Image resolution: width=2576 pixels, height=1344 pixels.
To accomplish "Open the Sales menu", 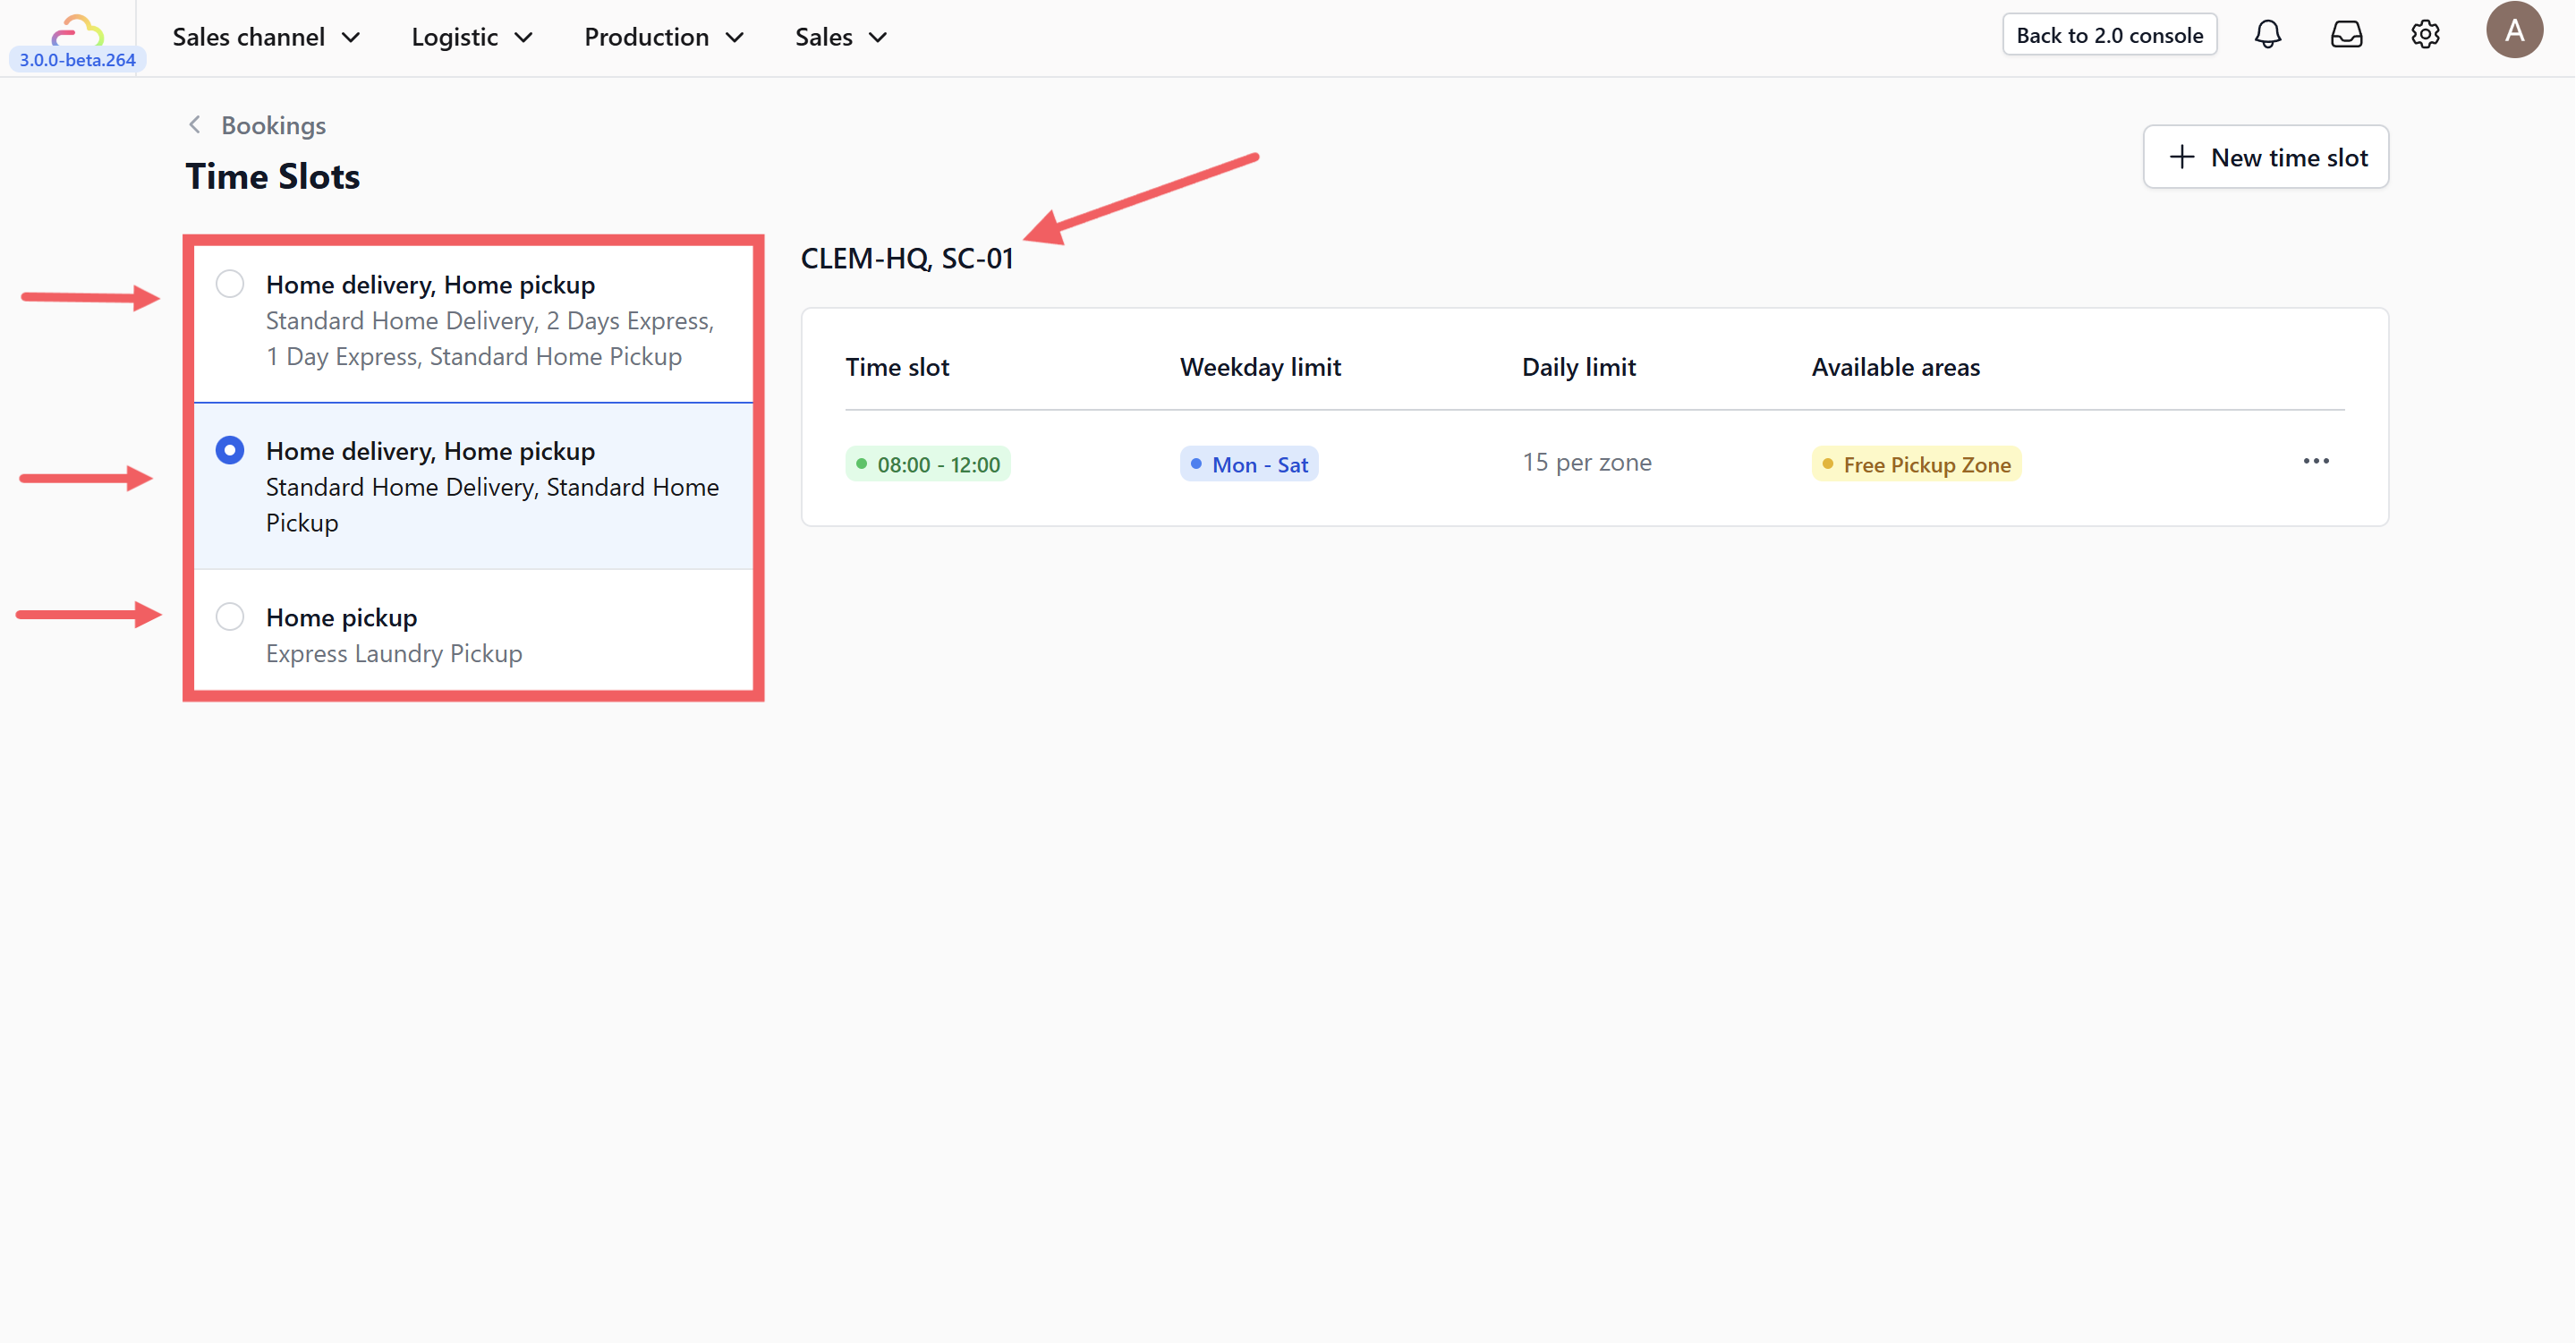I will pos(840,37).
